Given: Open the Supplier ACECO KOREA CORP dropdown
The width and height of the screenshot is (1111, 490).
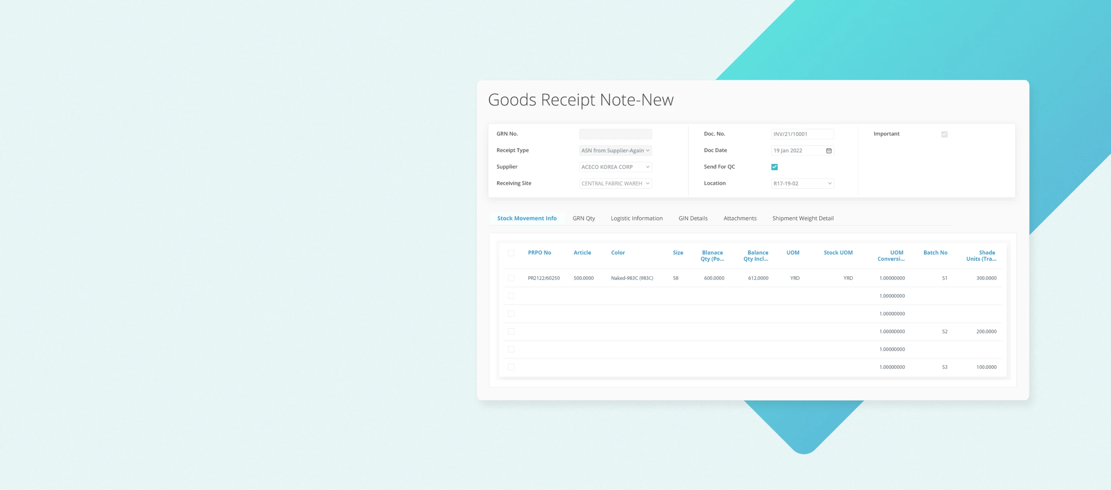Looking at the screenshot, I should pyautogui.click(x=615, y=167).
